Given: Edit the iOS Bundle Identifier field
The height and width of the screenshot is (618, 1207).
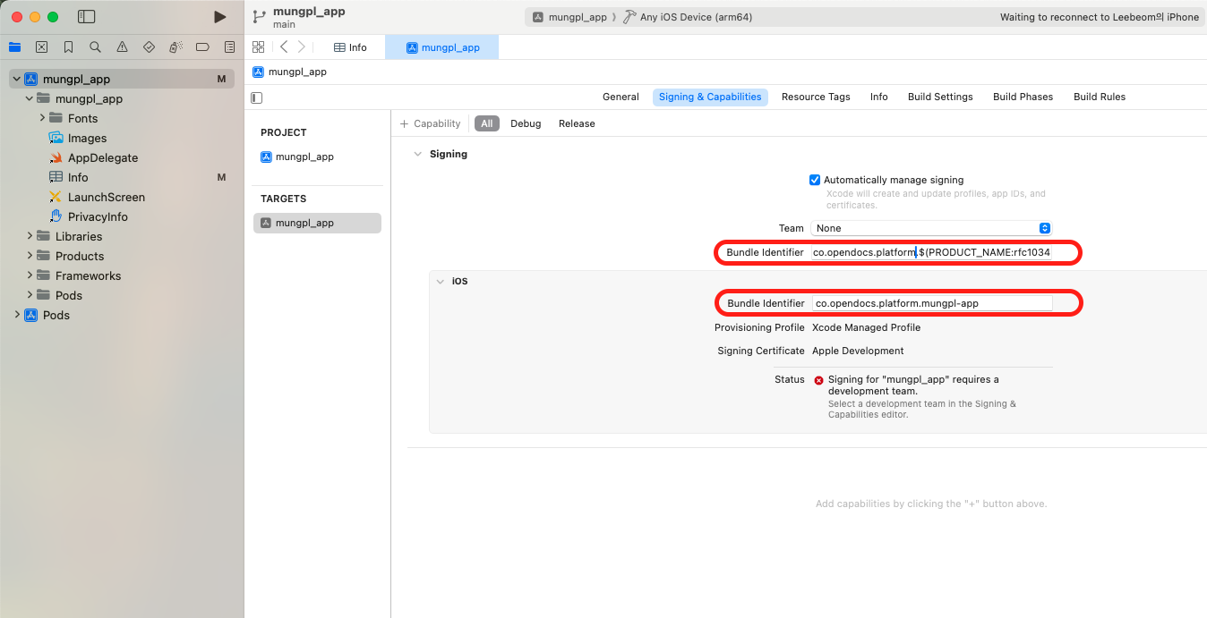Looking at the screenshot, I should click(x=931, y=303).
